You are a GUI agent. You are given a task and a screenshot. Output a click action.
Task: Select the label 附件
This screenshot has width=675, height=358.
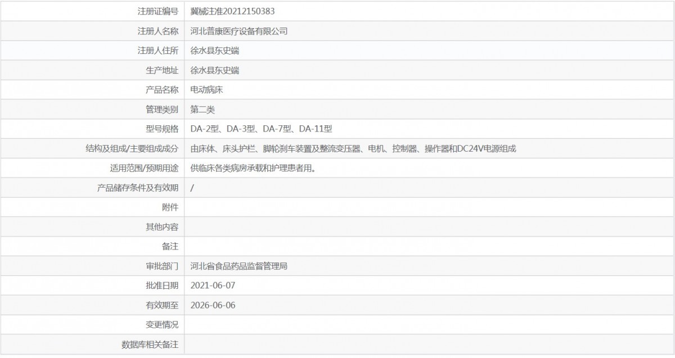pyautogui.click(x=170, y=207)
